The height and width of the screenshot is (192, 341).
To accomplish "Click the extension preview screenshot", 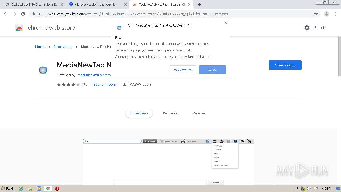I will point(168,162).
